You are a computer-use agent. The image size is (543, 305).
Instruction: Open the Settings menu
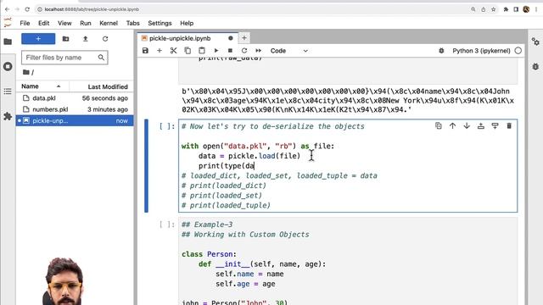pos(160,23)
